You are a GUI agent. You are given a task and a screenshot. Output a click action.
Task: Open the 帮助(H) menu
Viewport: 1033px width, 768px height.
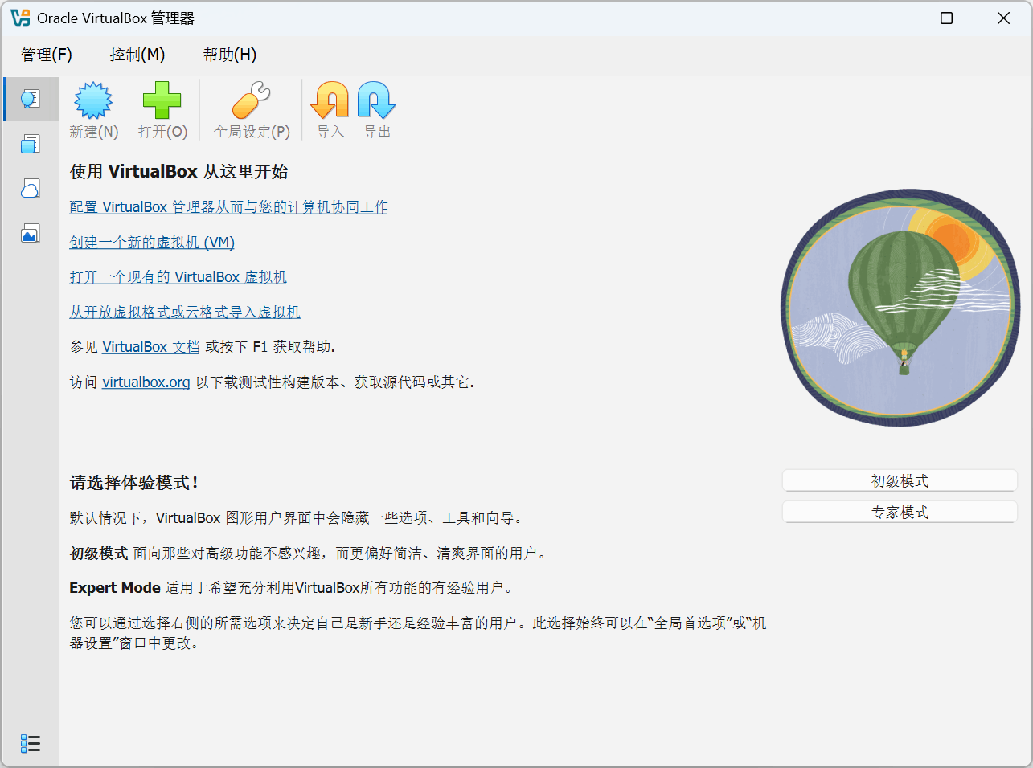pyautogui.click(x=230, y=55)
